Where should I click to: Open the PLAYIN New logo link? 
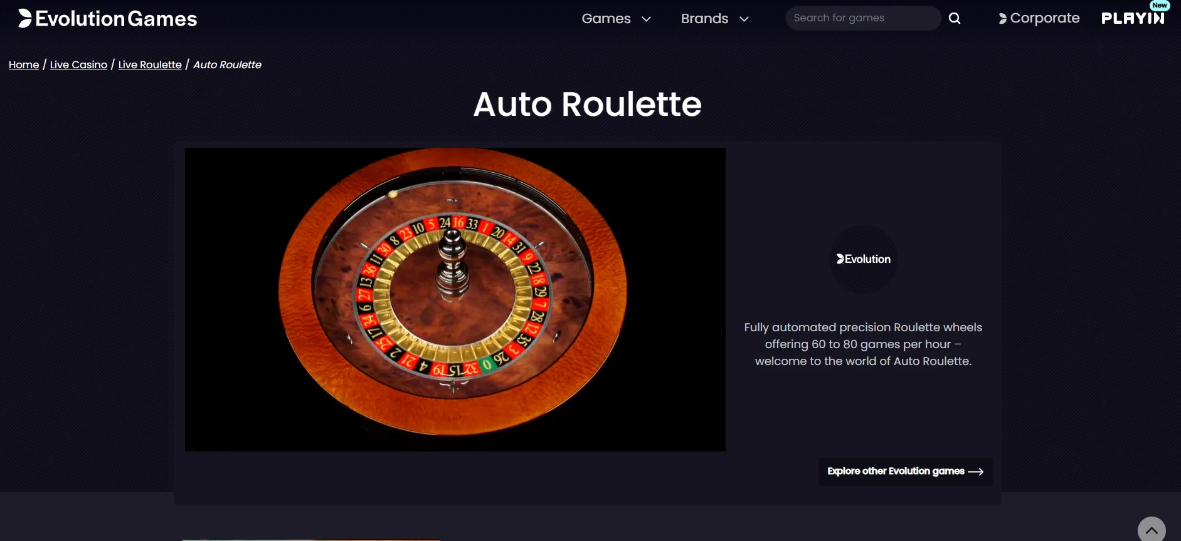tap(1133, 16)
